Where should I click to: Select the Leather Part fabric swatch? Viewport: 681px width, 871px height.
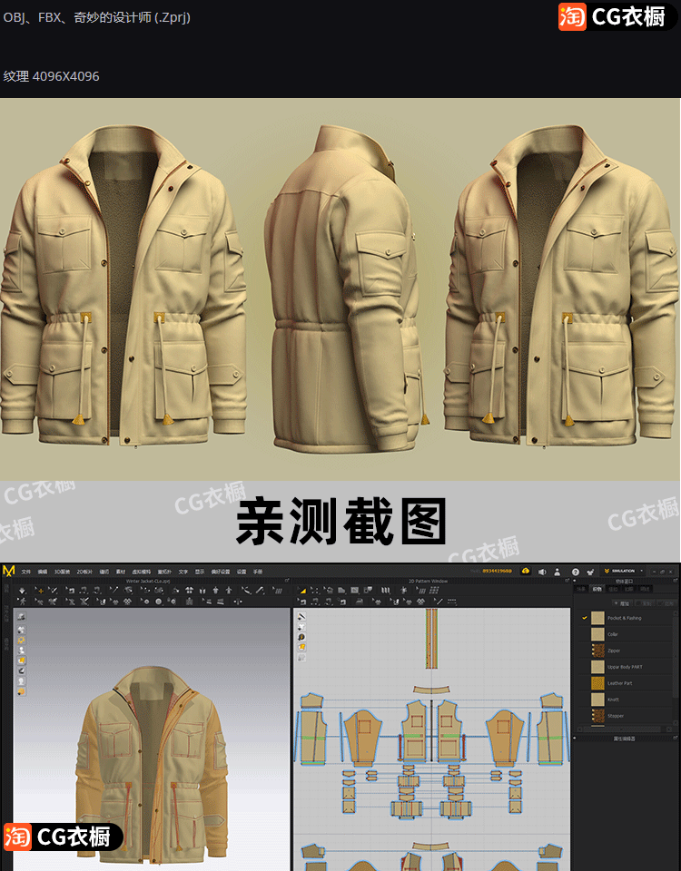click(x=597, y=683)
